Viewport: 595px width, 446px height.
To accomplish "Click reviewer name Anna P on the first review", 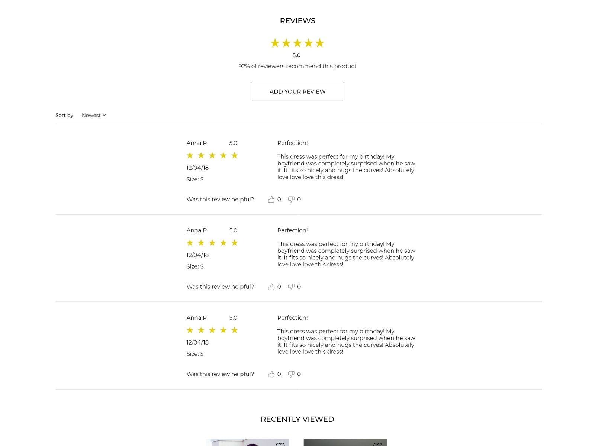I will pyautogui.click(x=196, y=143).
